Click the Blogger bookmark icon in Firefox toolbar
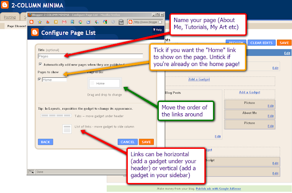 [31, 22]
